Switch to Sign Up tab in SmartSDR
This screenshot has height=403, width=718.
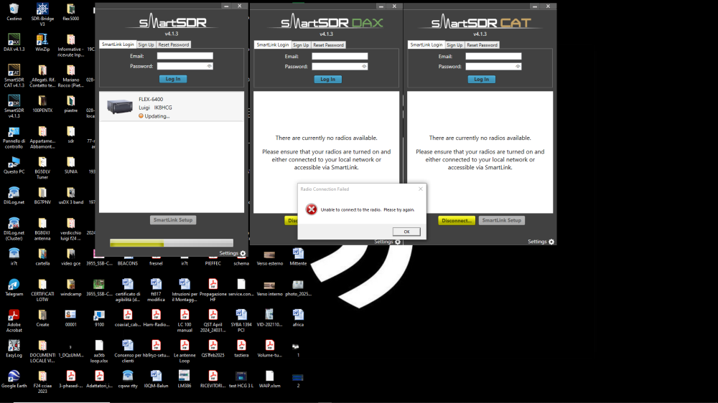coord(146,45)
